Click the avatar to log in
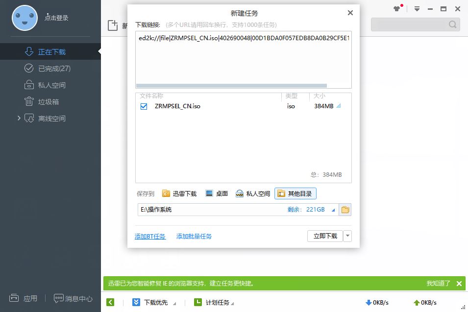 click(x=25, y=18)
